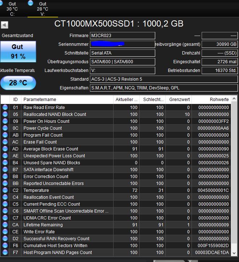Select the V: drive tab
This screenshot has width=239, height=262.
click(x=42, y=8)
